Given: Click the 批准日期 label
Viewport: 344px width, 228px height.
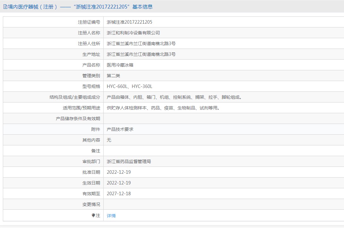Looking at the screenshot, I should point(91,172).
